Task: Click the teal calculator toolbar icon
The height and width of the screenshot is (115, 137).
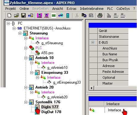Action: point(68,15)
